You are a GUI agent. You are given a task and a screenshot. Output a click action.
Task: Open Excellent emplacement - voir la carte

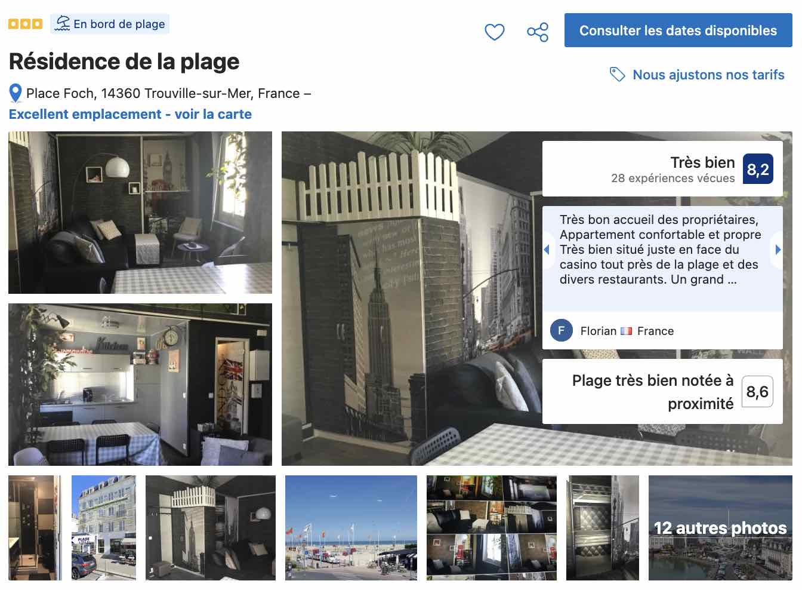130,114
